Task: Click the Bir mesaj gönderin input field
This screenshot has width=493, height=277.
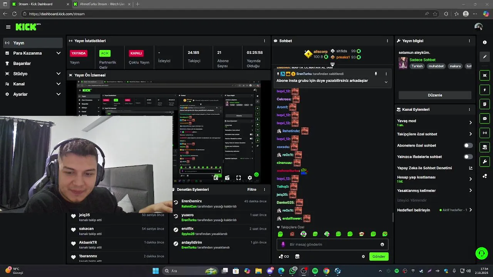Action: (x=332, y=244)
